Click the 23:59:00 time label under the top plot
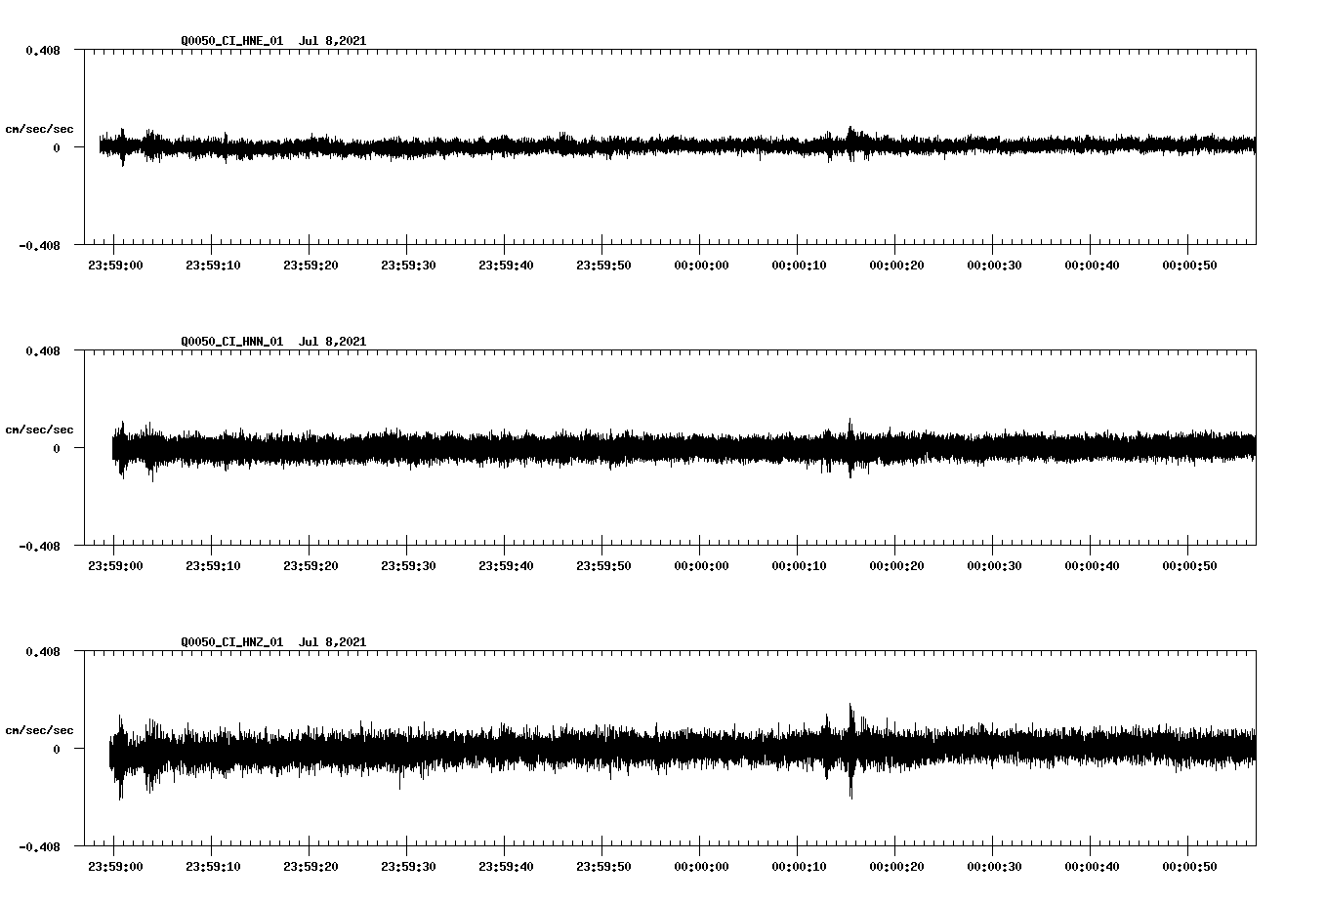The height and width of the screenshot is (902, 1326). [115, 264]
